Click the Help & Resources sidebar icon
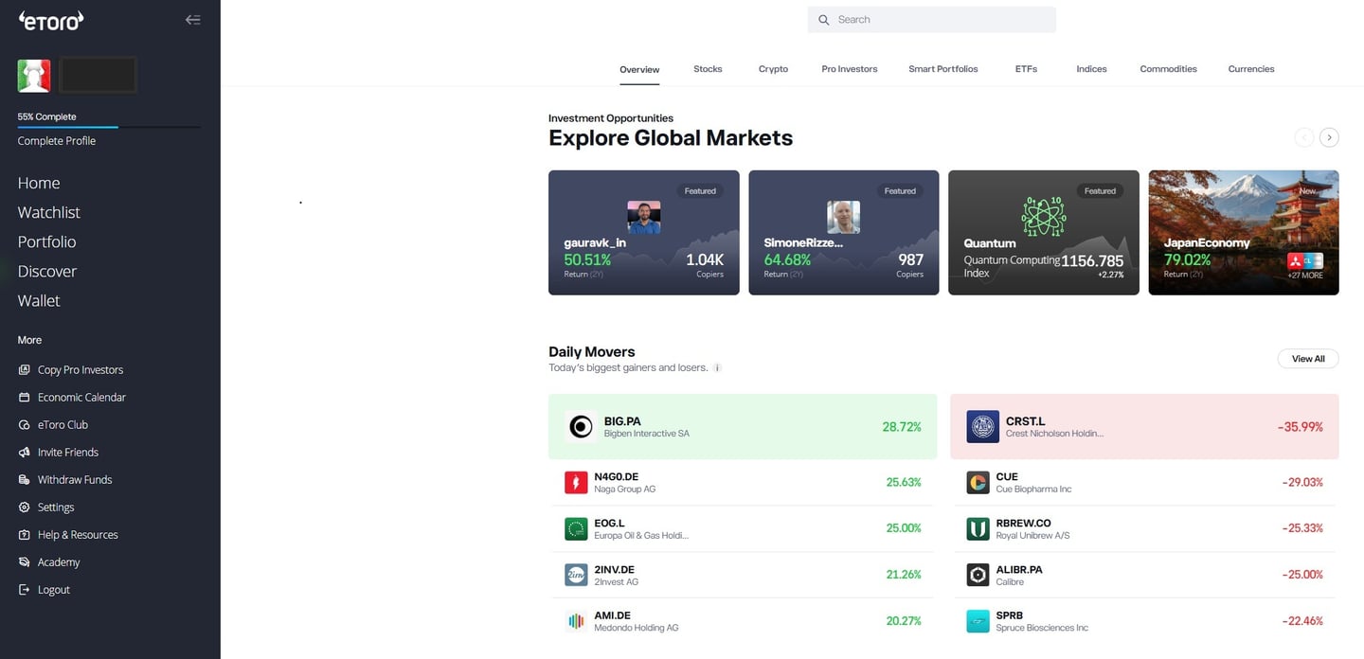Image resolution: width=1364 pixels, height=659 pixels. [x=25, y=535]
